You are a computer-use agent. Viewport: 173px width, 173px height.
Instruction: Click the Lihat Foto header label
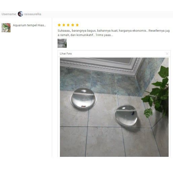click(66, 54)
